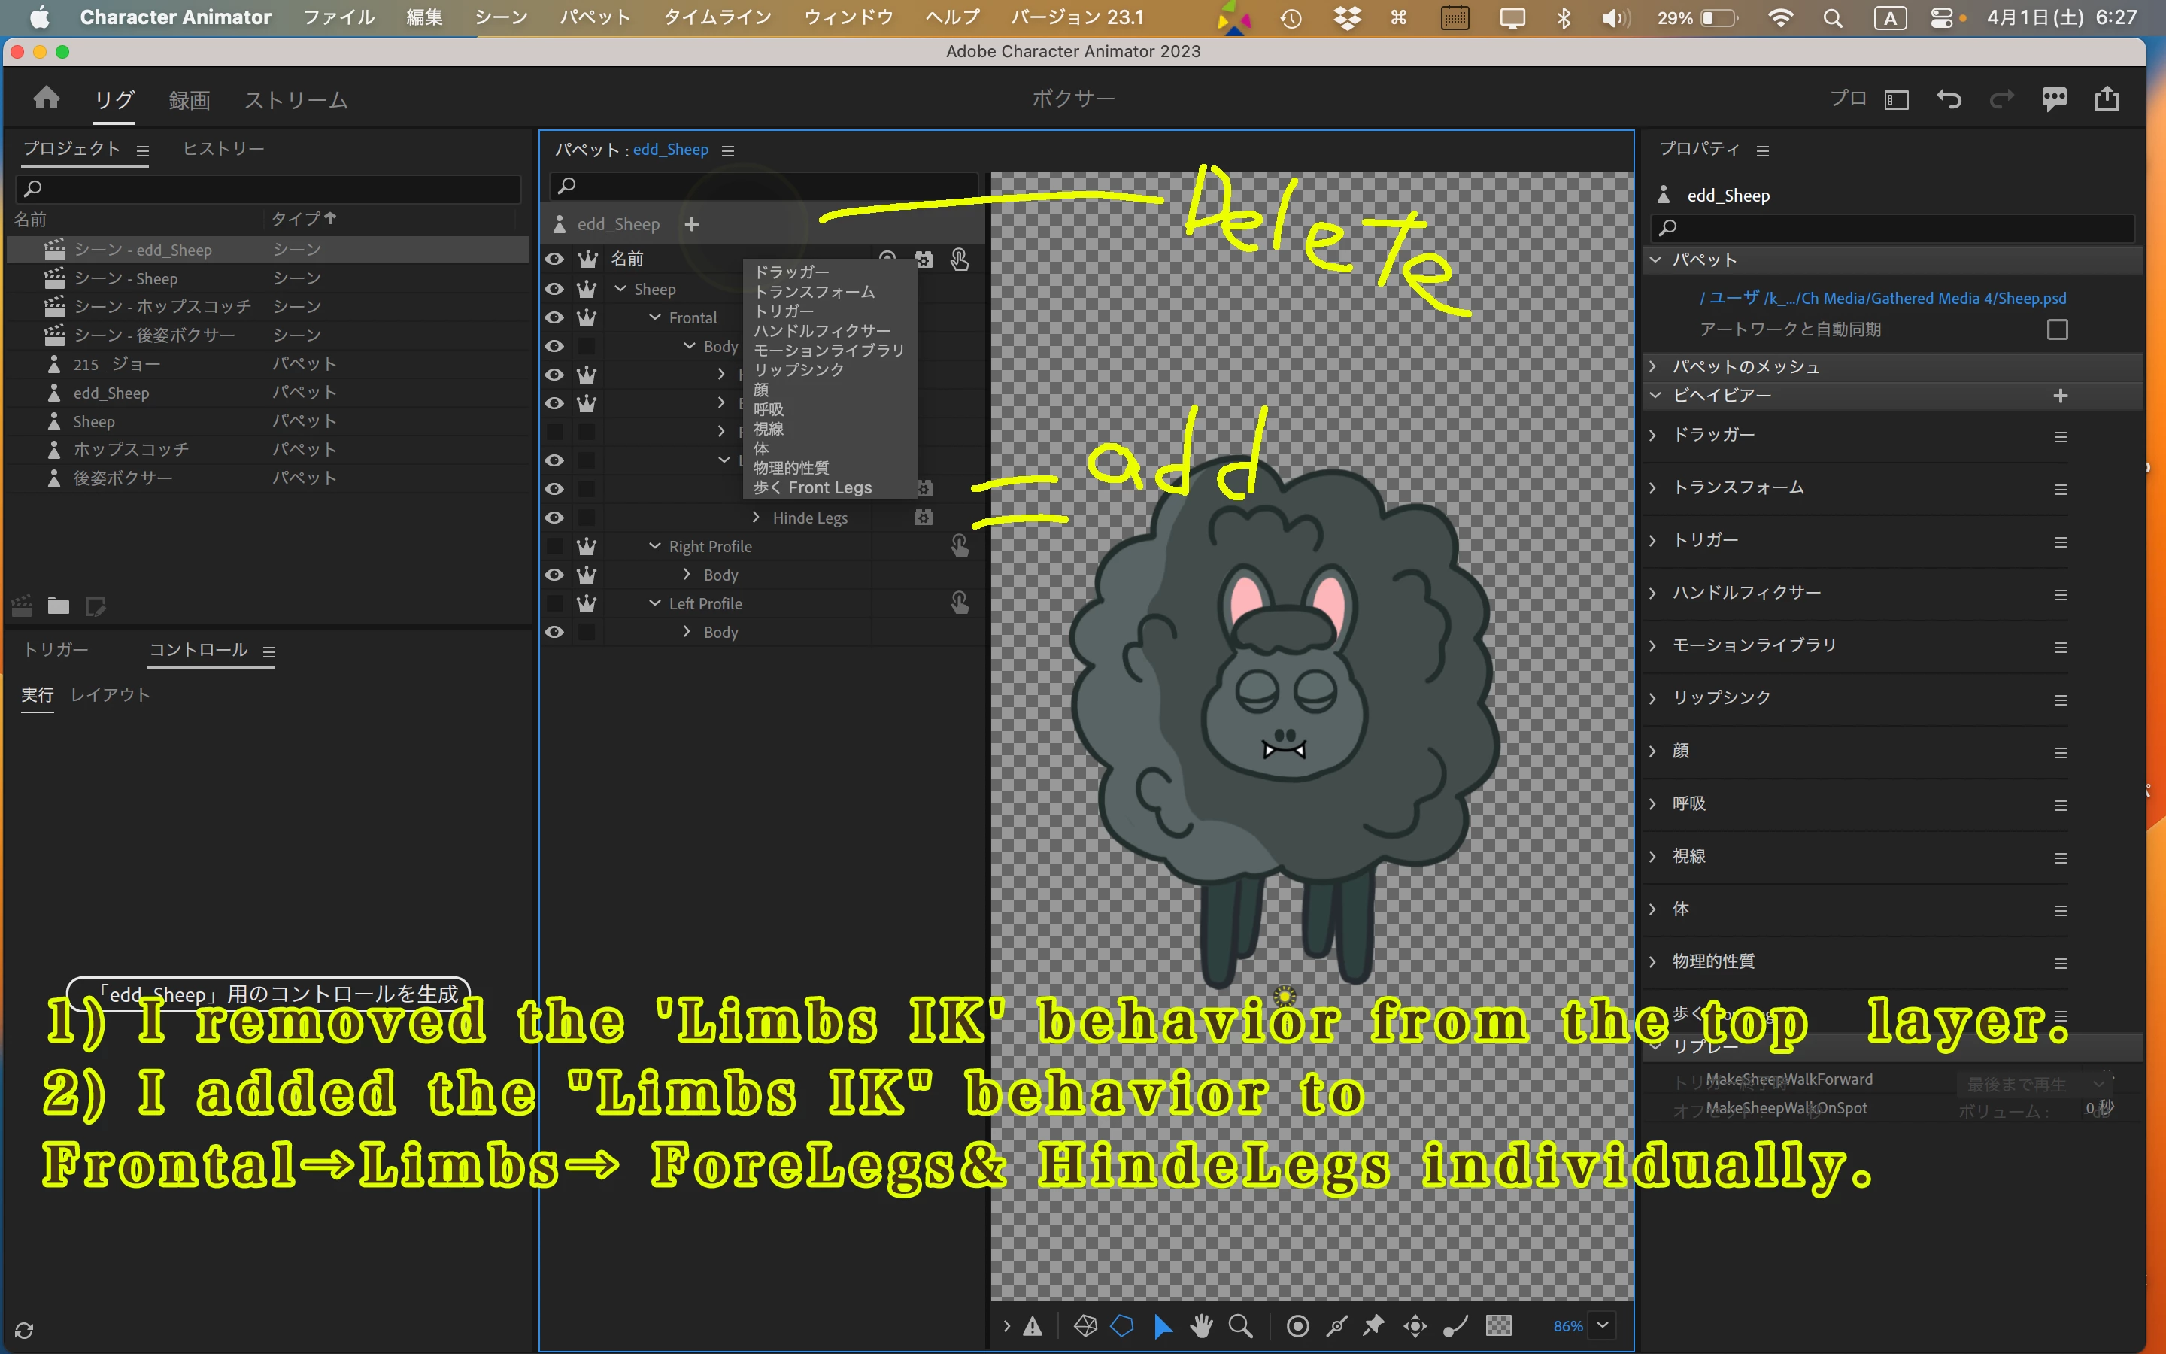Enable the アートワークと自動同期 checkbox
Image resolution: width=2166 pixels, height=1354 pixels.
point(2057,329)
